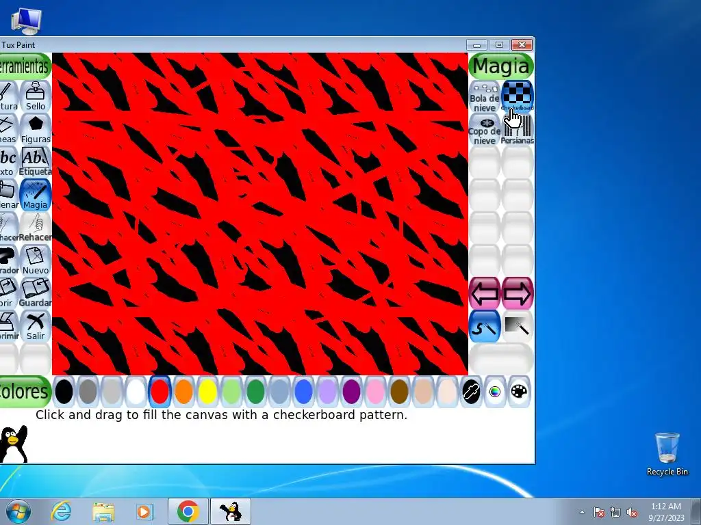The image size is (701, 525).
Task: Click Salir to quit Tux Paint
Action: 36,326
